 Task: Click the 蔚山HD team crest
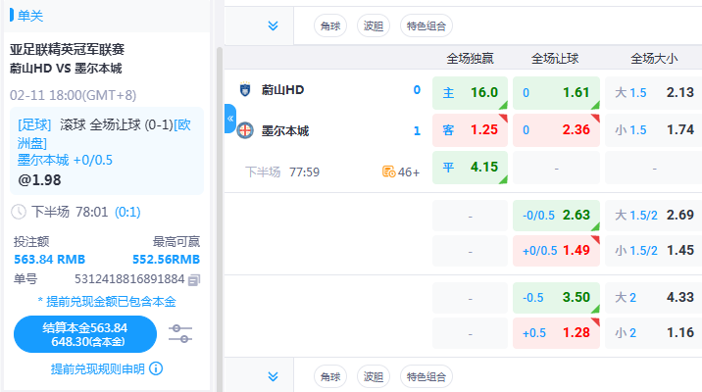click(244, 90)
